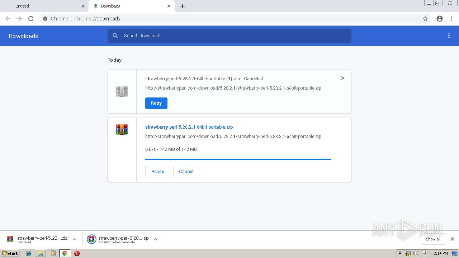Retry the canceled download
Image resolution: width=459 pixels, height=258 pixels.
[x=156, y=103]
